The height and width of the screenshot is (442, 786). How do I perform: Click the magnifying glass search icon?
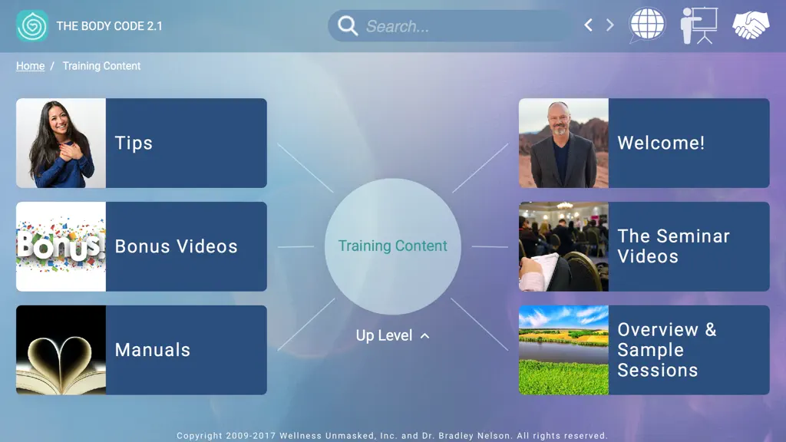click(x=348, y=25)
